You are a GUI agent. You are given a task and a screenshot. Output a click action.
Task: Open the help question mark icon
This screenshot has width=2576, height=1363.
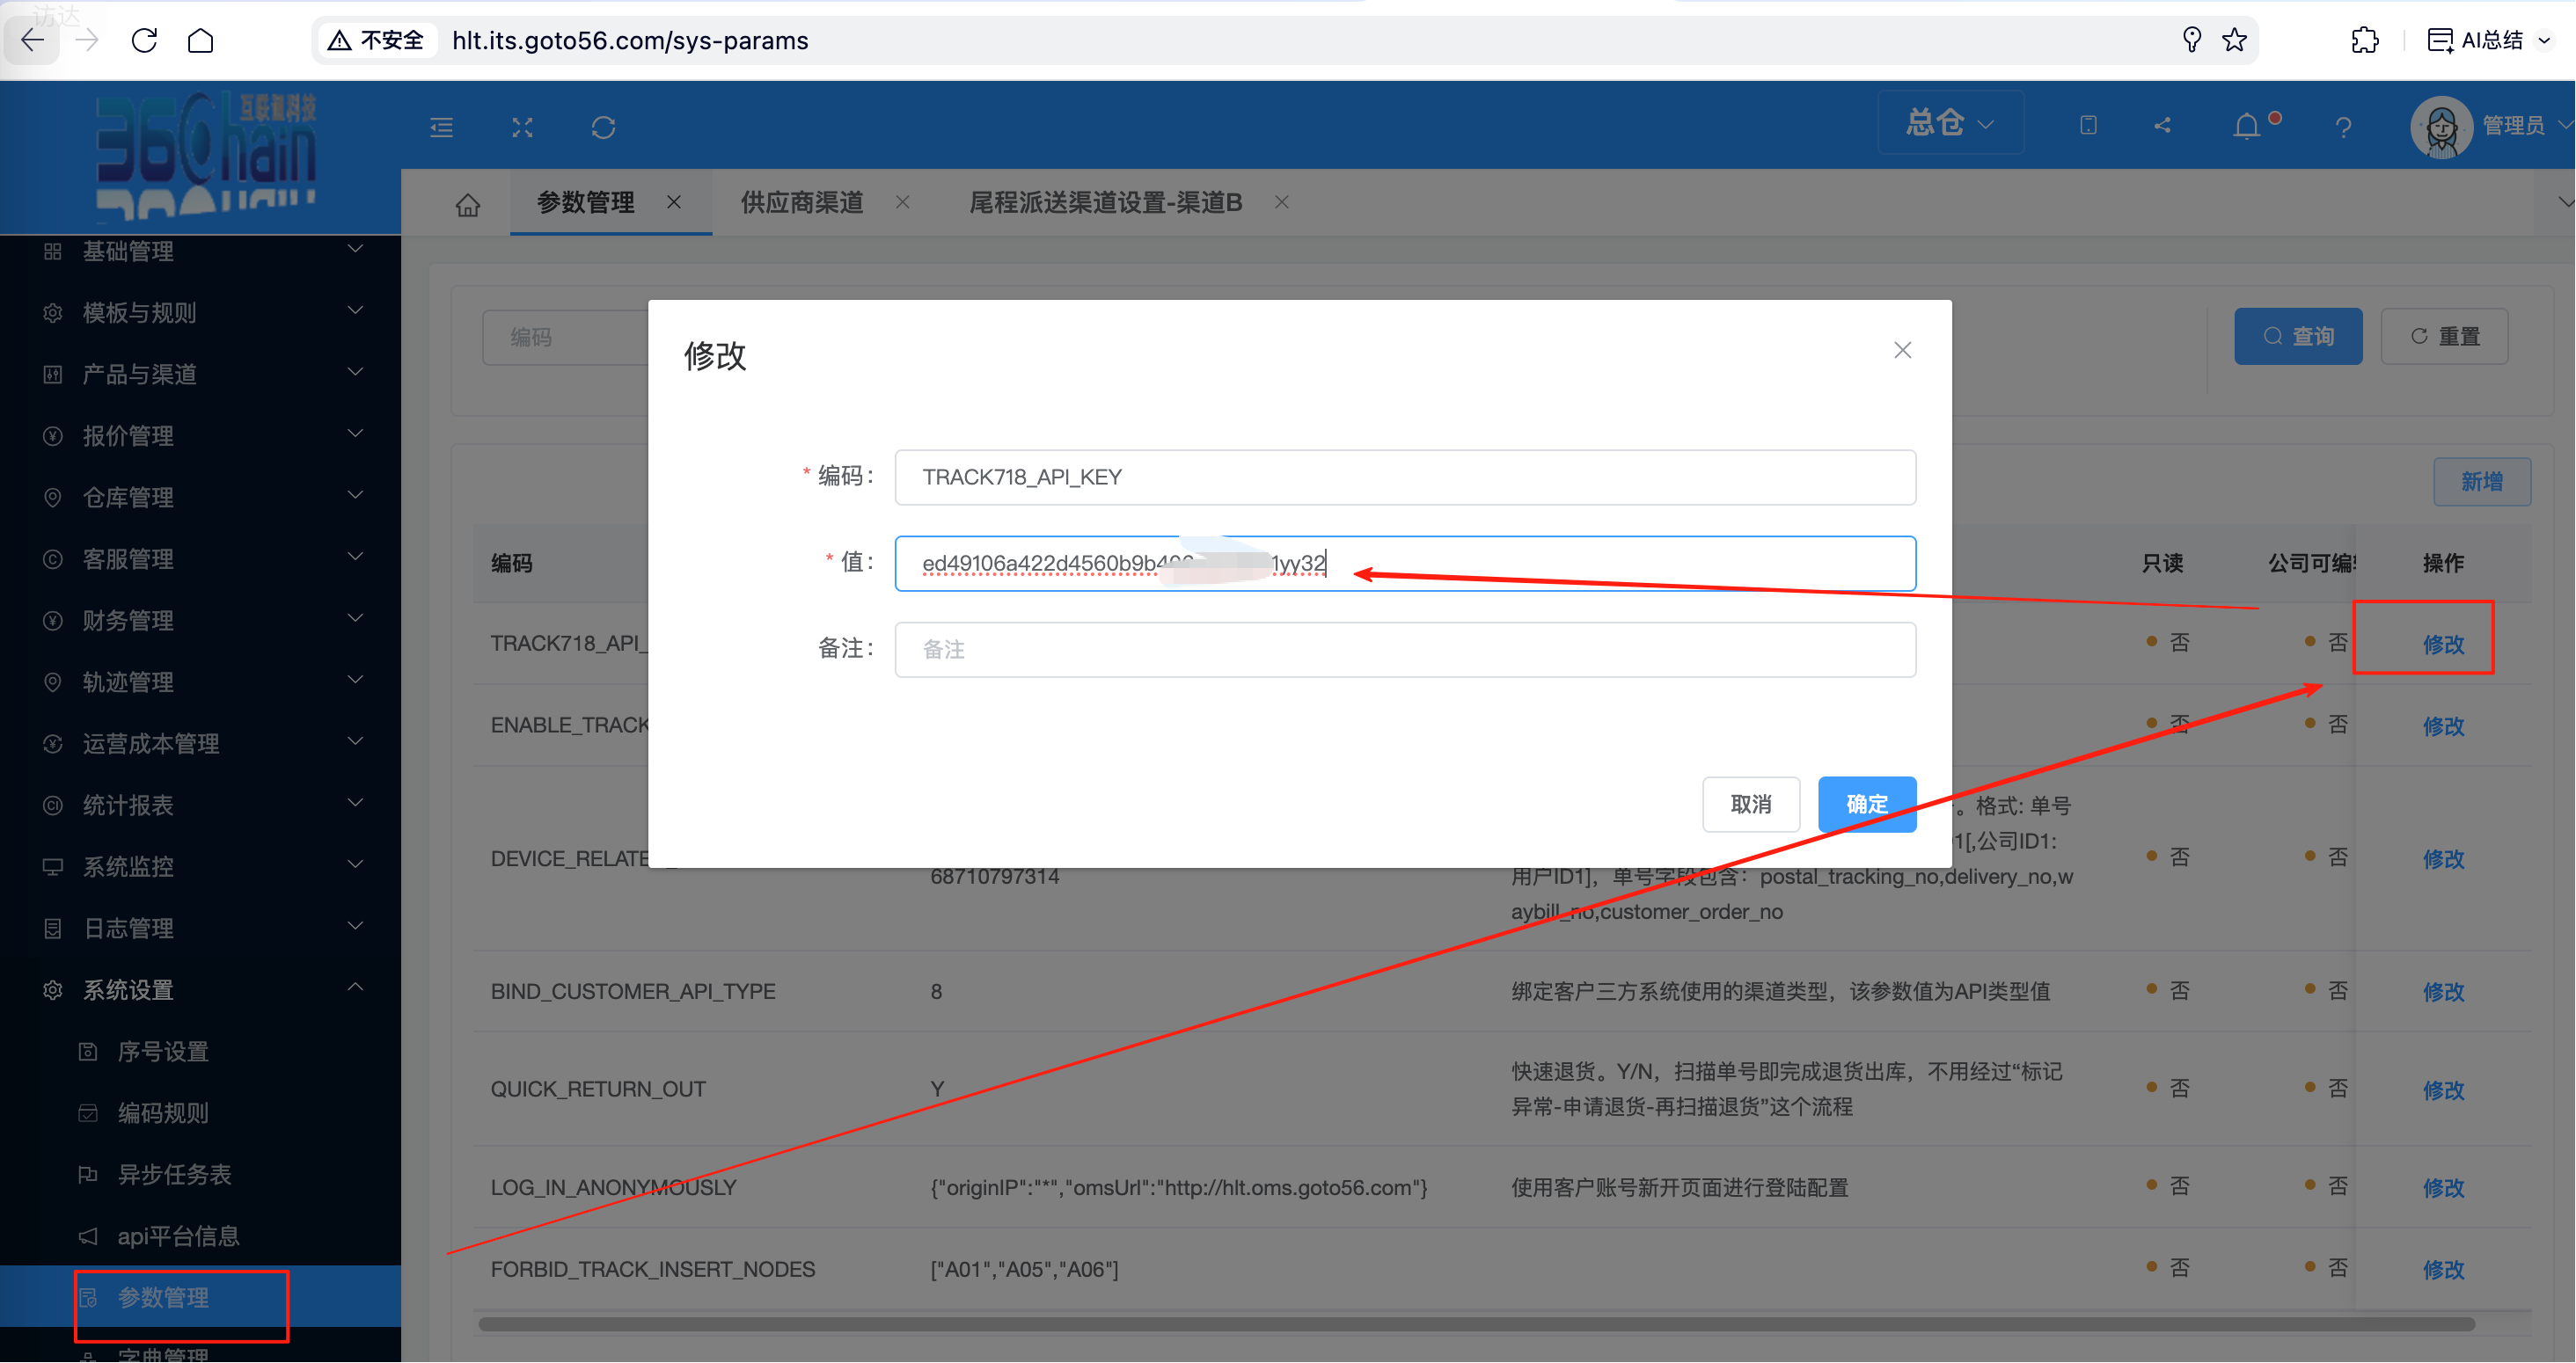coord(2343,127)
